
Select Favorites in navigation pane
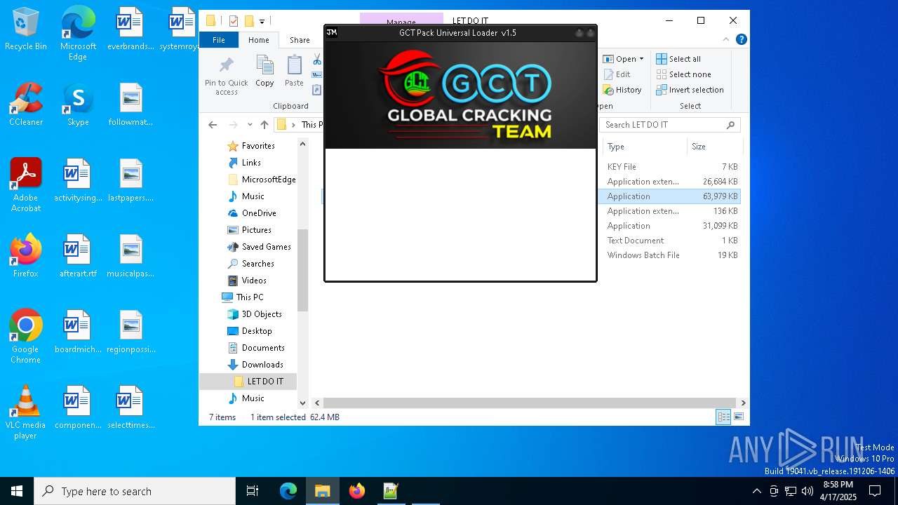tap(257, 146)
